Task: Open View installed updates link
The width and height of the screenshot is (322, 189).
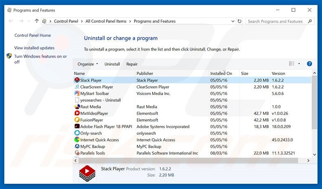Action: (34, 48)
